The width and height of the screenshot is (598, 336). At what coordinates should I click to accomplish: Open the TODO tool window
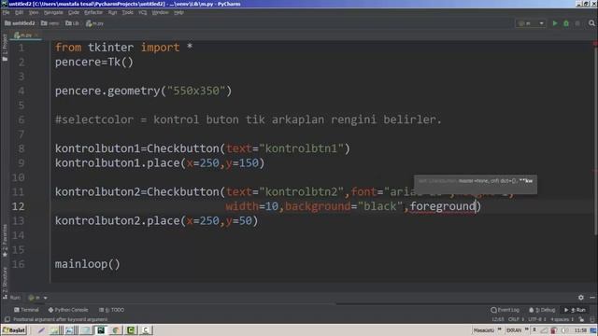[111, 310]
